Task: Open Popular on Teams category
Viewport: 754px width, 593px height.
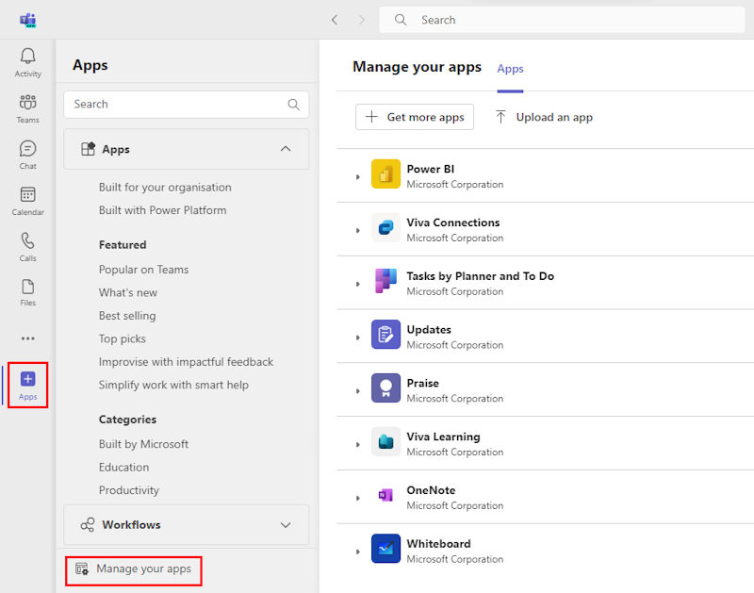Action: click(143, 270)
